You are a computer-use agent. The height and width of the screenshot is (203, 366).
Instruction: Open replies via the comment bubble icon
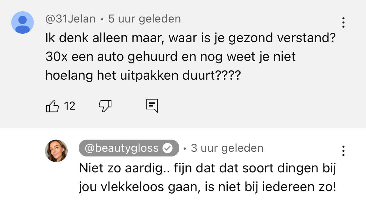click(x=152, y=106)
